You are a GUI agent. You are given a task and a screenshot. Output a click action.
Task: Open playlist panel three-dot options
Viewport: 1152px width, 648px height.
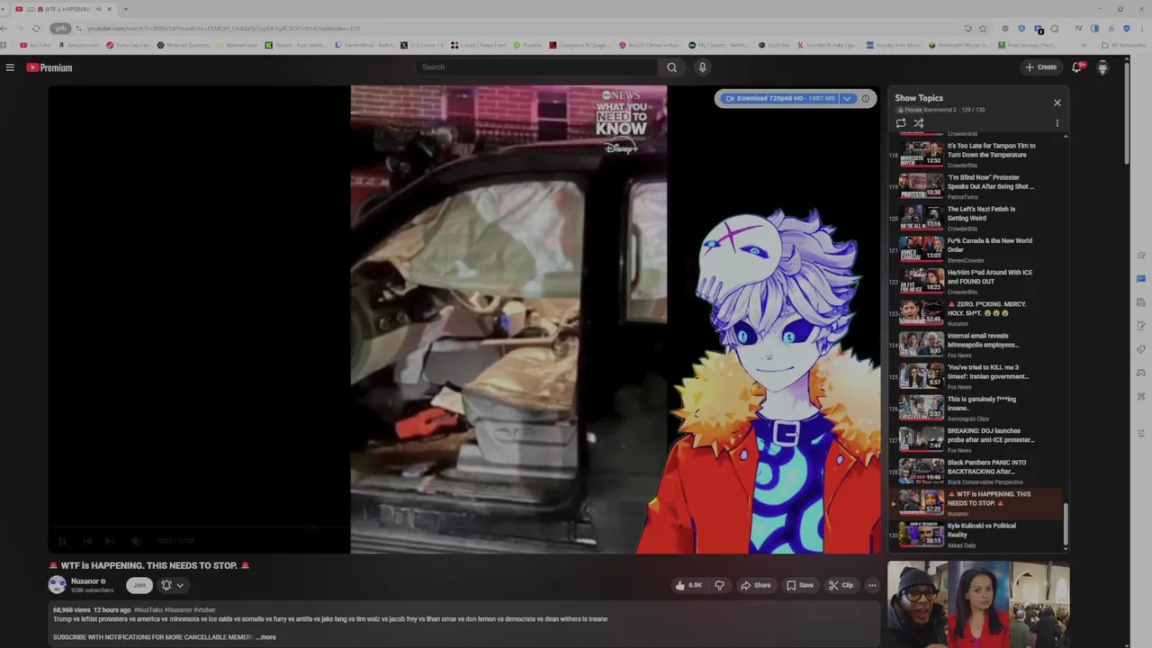(1057, 123)
